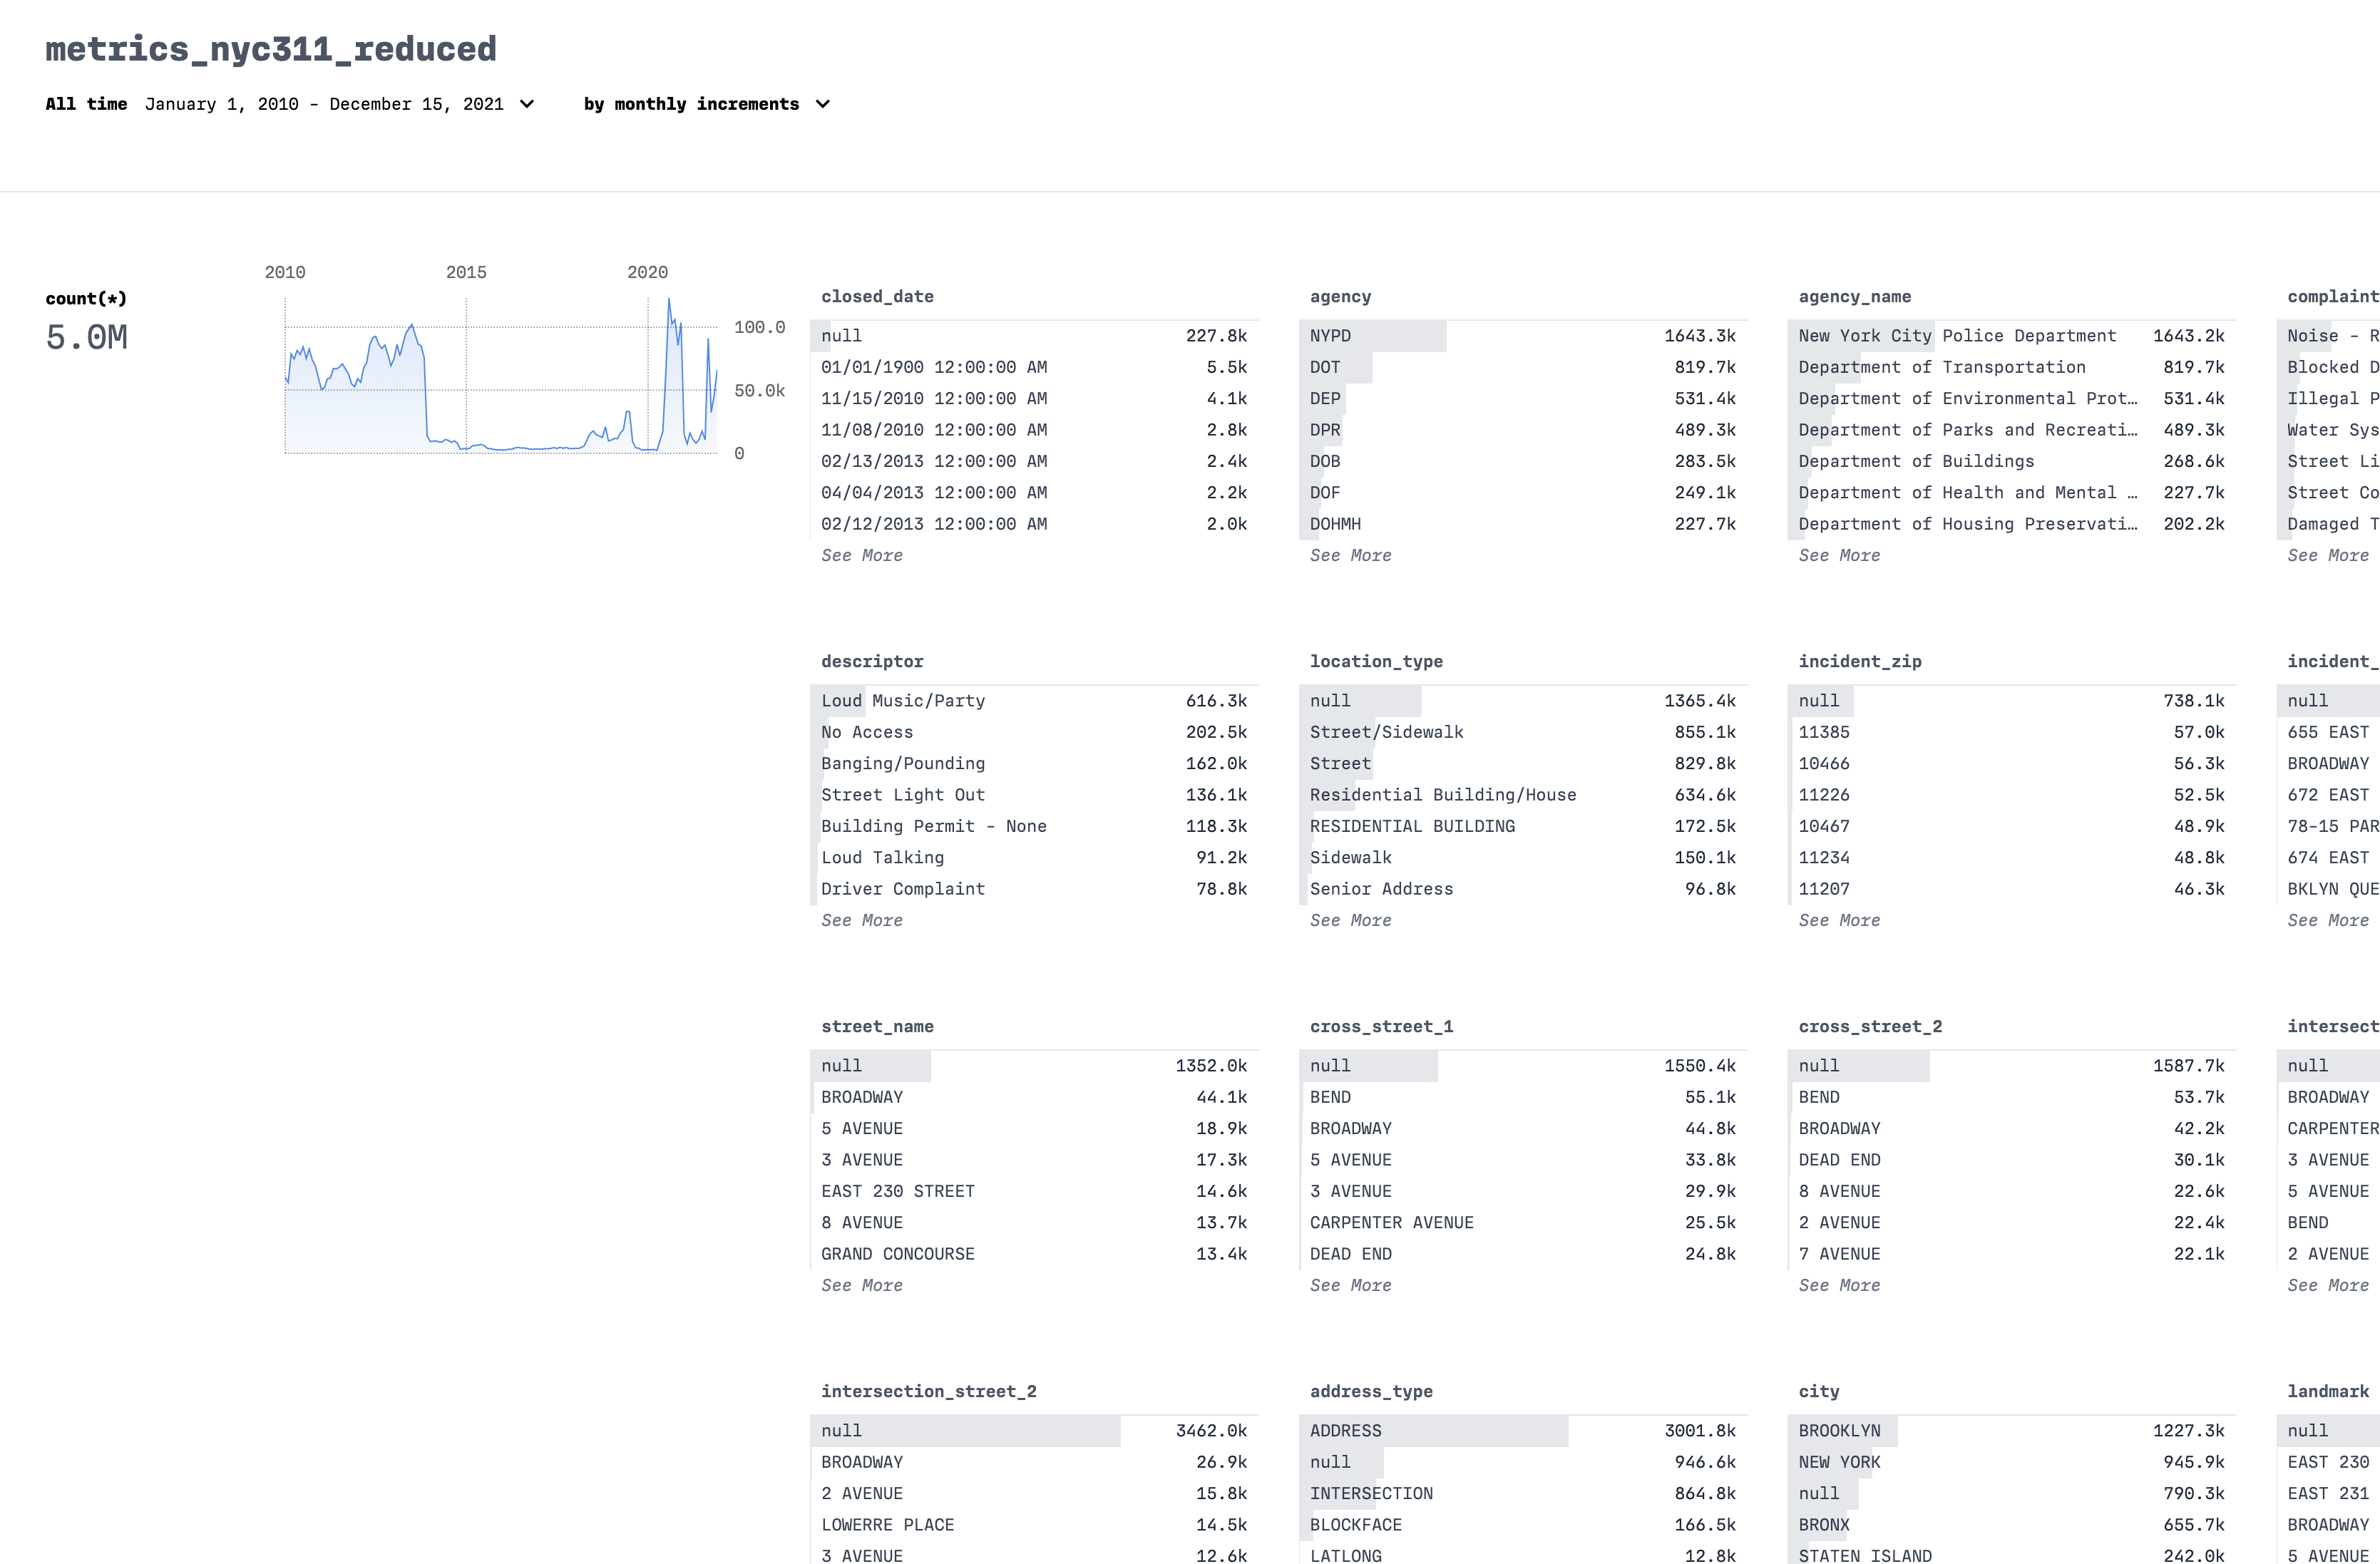Image resolution: width=2380 pixels, height=1564 pixels.
Task: Select null row in closed_date
Action: (x=1033, y=336)
